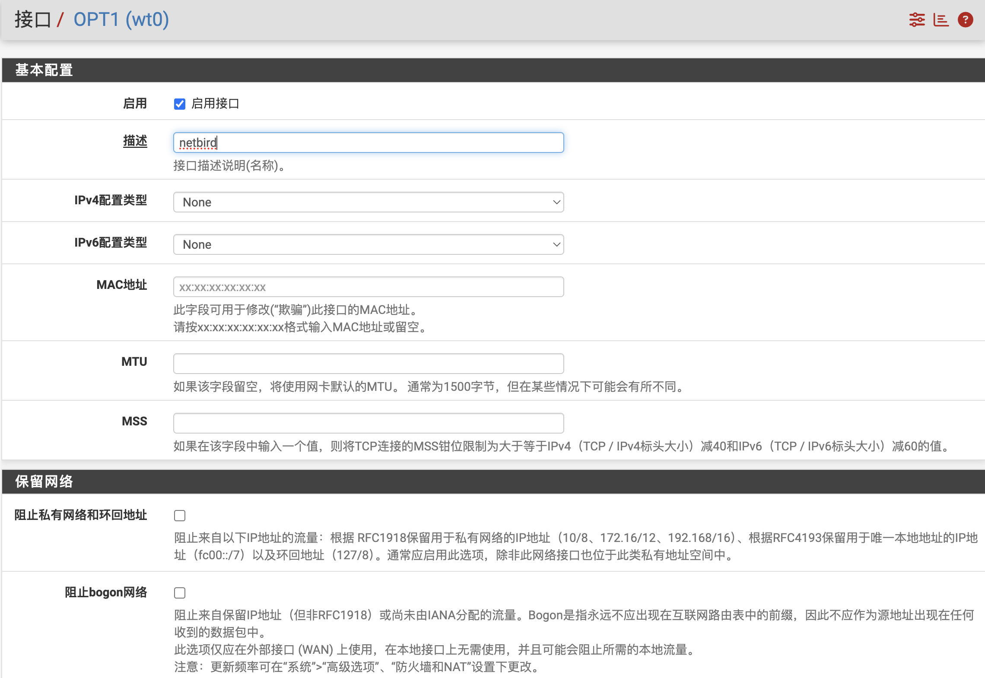
Task: Click the OPT1 (wt0) breadcrumb link
Action: 121,20
